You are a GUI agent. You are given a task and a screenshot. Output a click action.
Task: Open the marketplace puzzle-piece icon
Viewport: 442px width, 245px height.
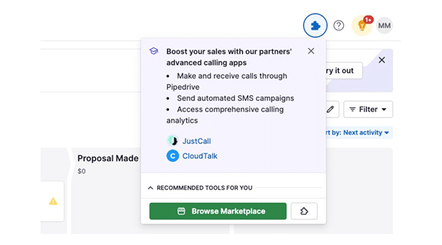coord(315,26)
